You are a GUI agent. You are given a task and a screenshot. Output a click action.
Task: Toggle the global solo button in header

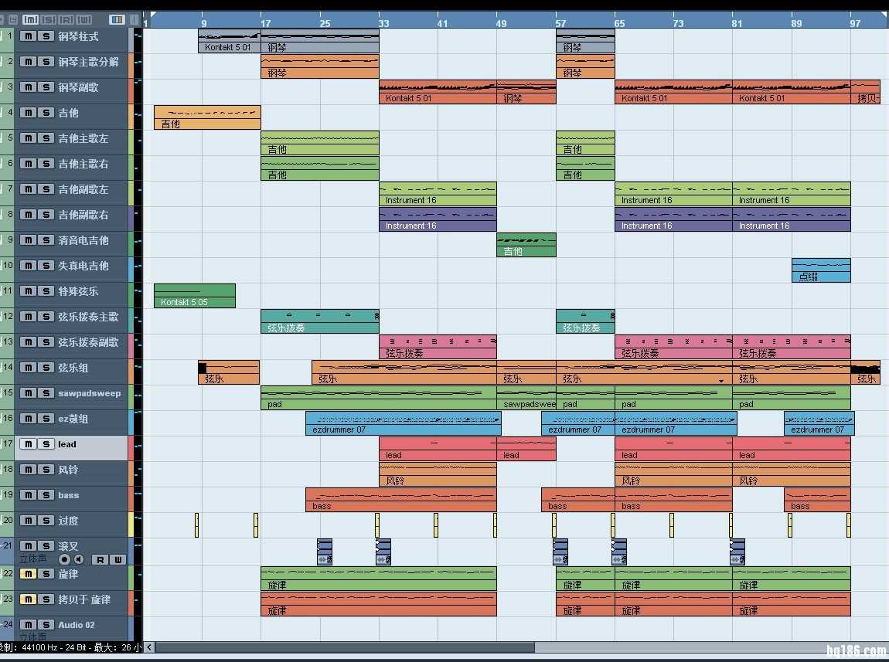(x=49, y=19)
